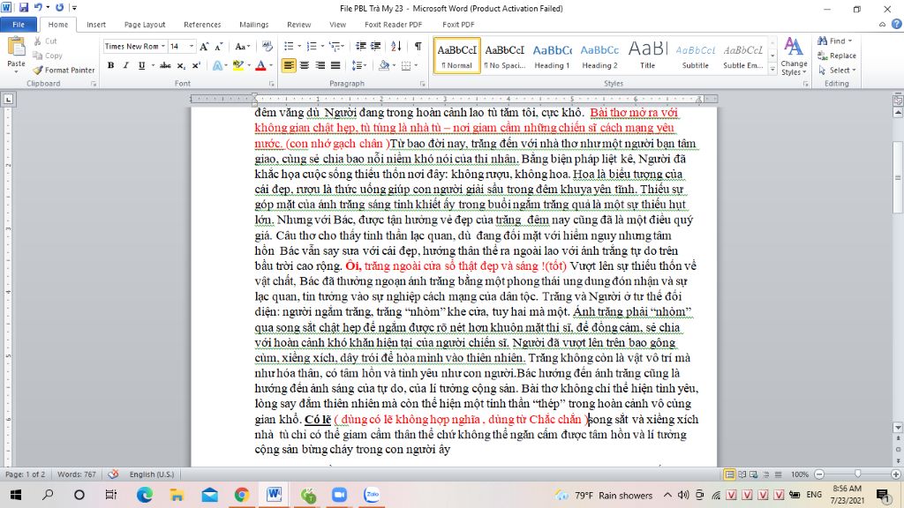Image resolution: width=904 pixels, height=508 pixels.
Task: Select the Format Painter tool
Action: click(x=64, y=70)
